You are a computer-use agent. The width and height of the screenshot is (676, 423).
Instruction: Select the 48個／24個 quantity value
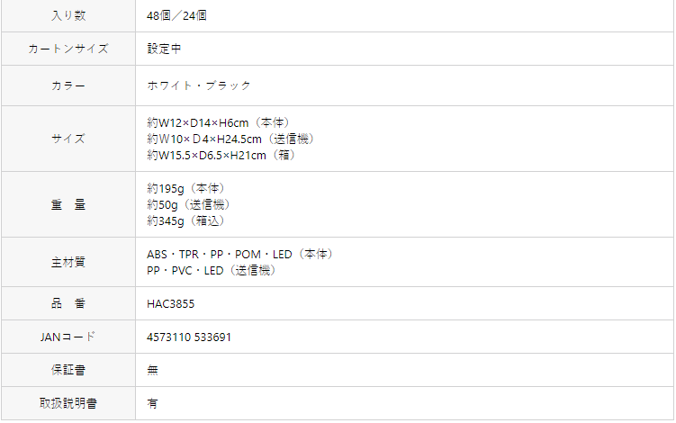176,15
